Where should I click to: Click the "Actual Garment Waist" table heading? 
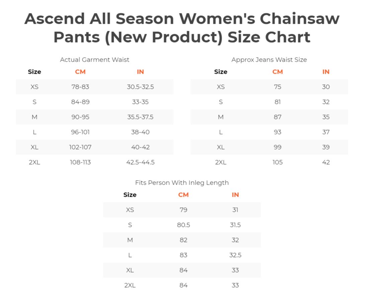click(94, 60)
